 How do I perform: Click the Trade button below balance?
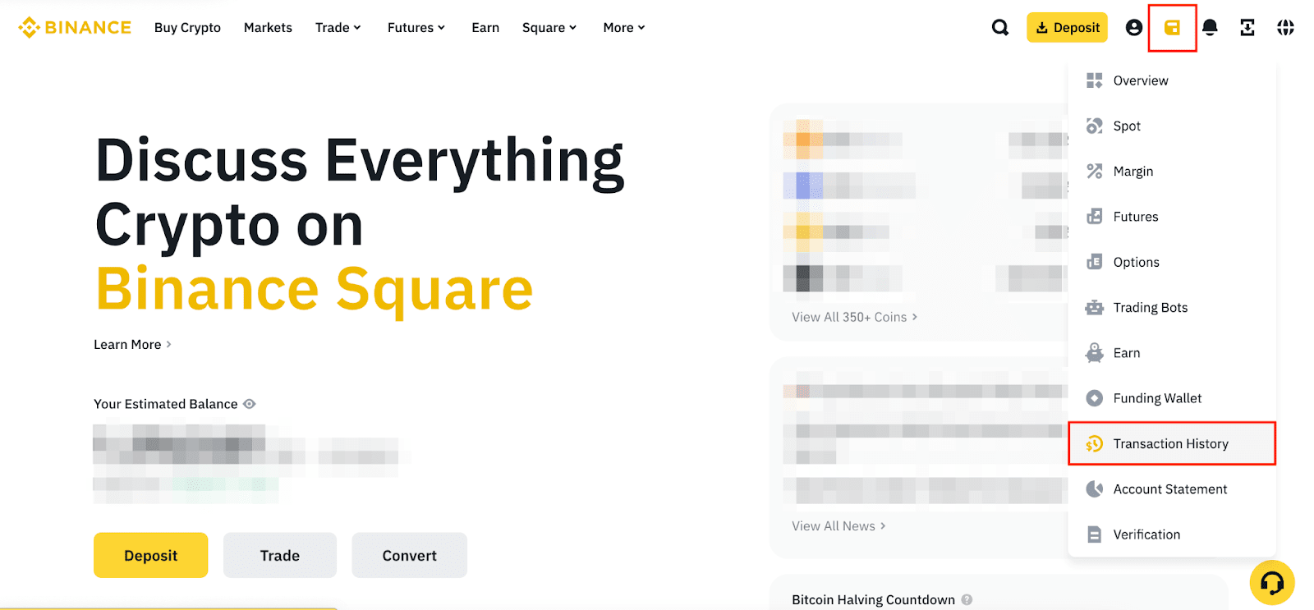point(280,556)
